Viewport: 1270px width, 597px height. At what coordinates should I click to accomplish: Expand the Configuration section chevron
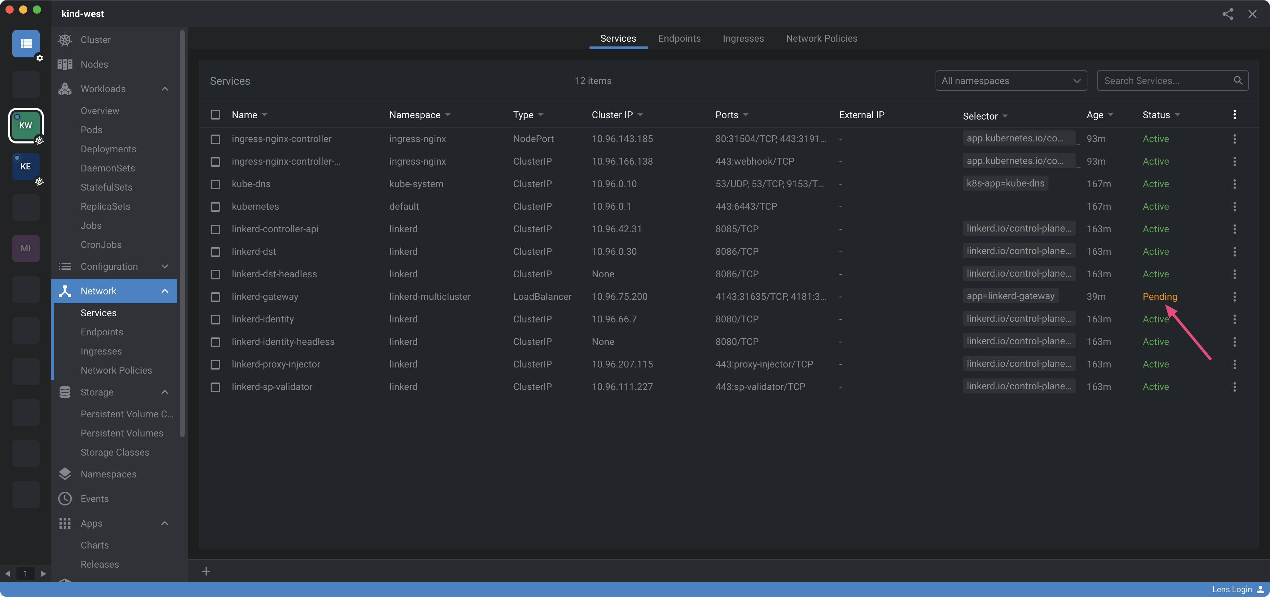[x=165, y=266]
